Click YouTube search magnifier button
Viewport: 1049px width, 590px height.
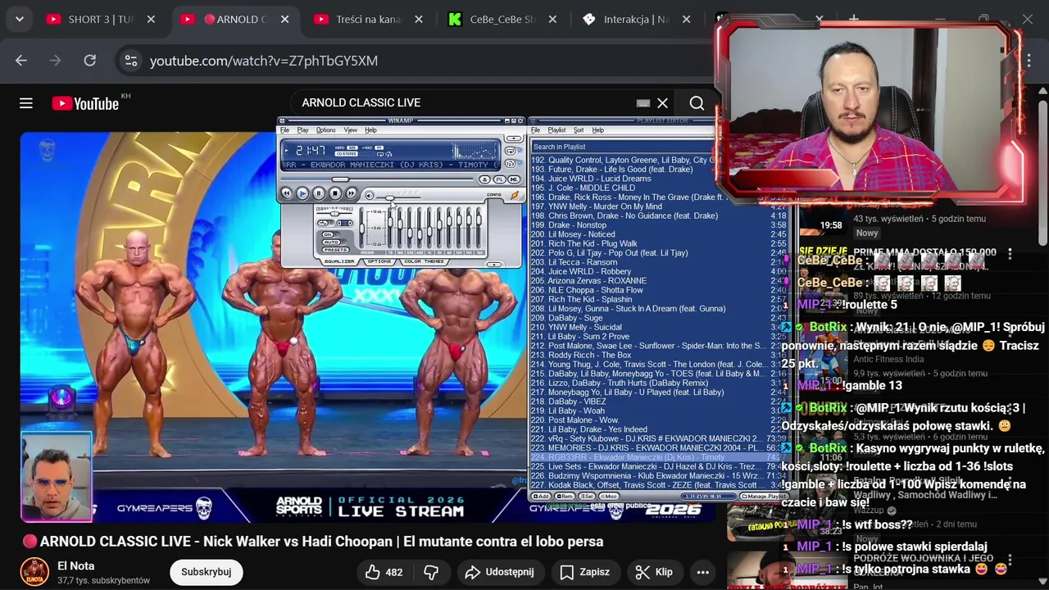697,103
